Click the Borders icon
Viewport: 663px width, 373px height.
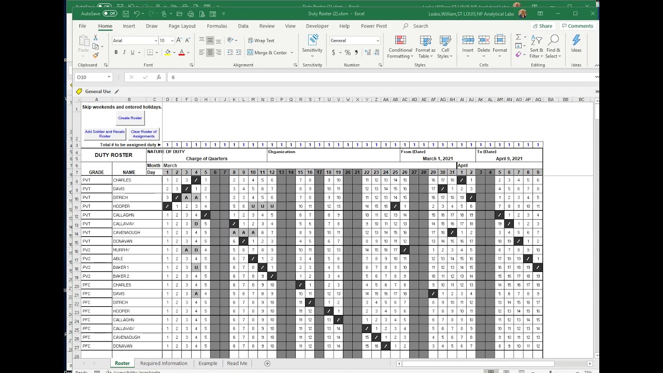click(x=150, y=52)
